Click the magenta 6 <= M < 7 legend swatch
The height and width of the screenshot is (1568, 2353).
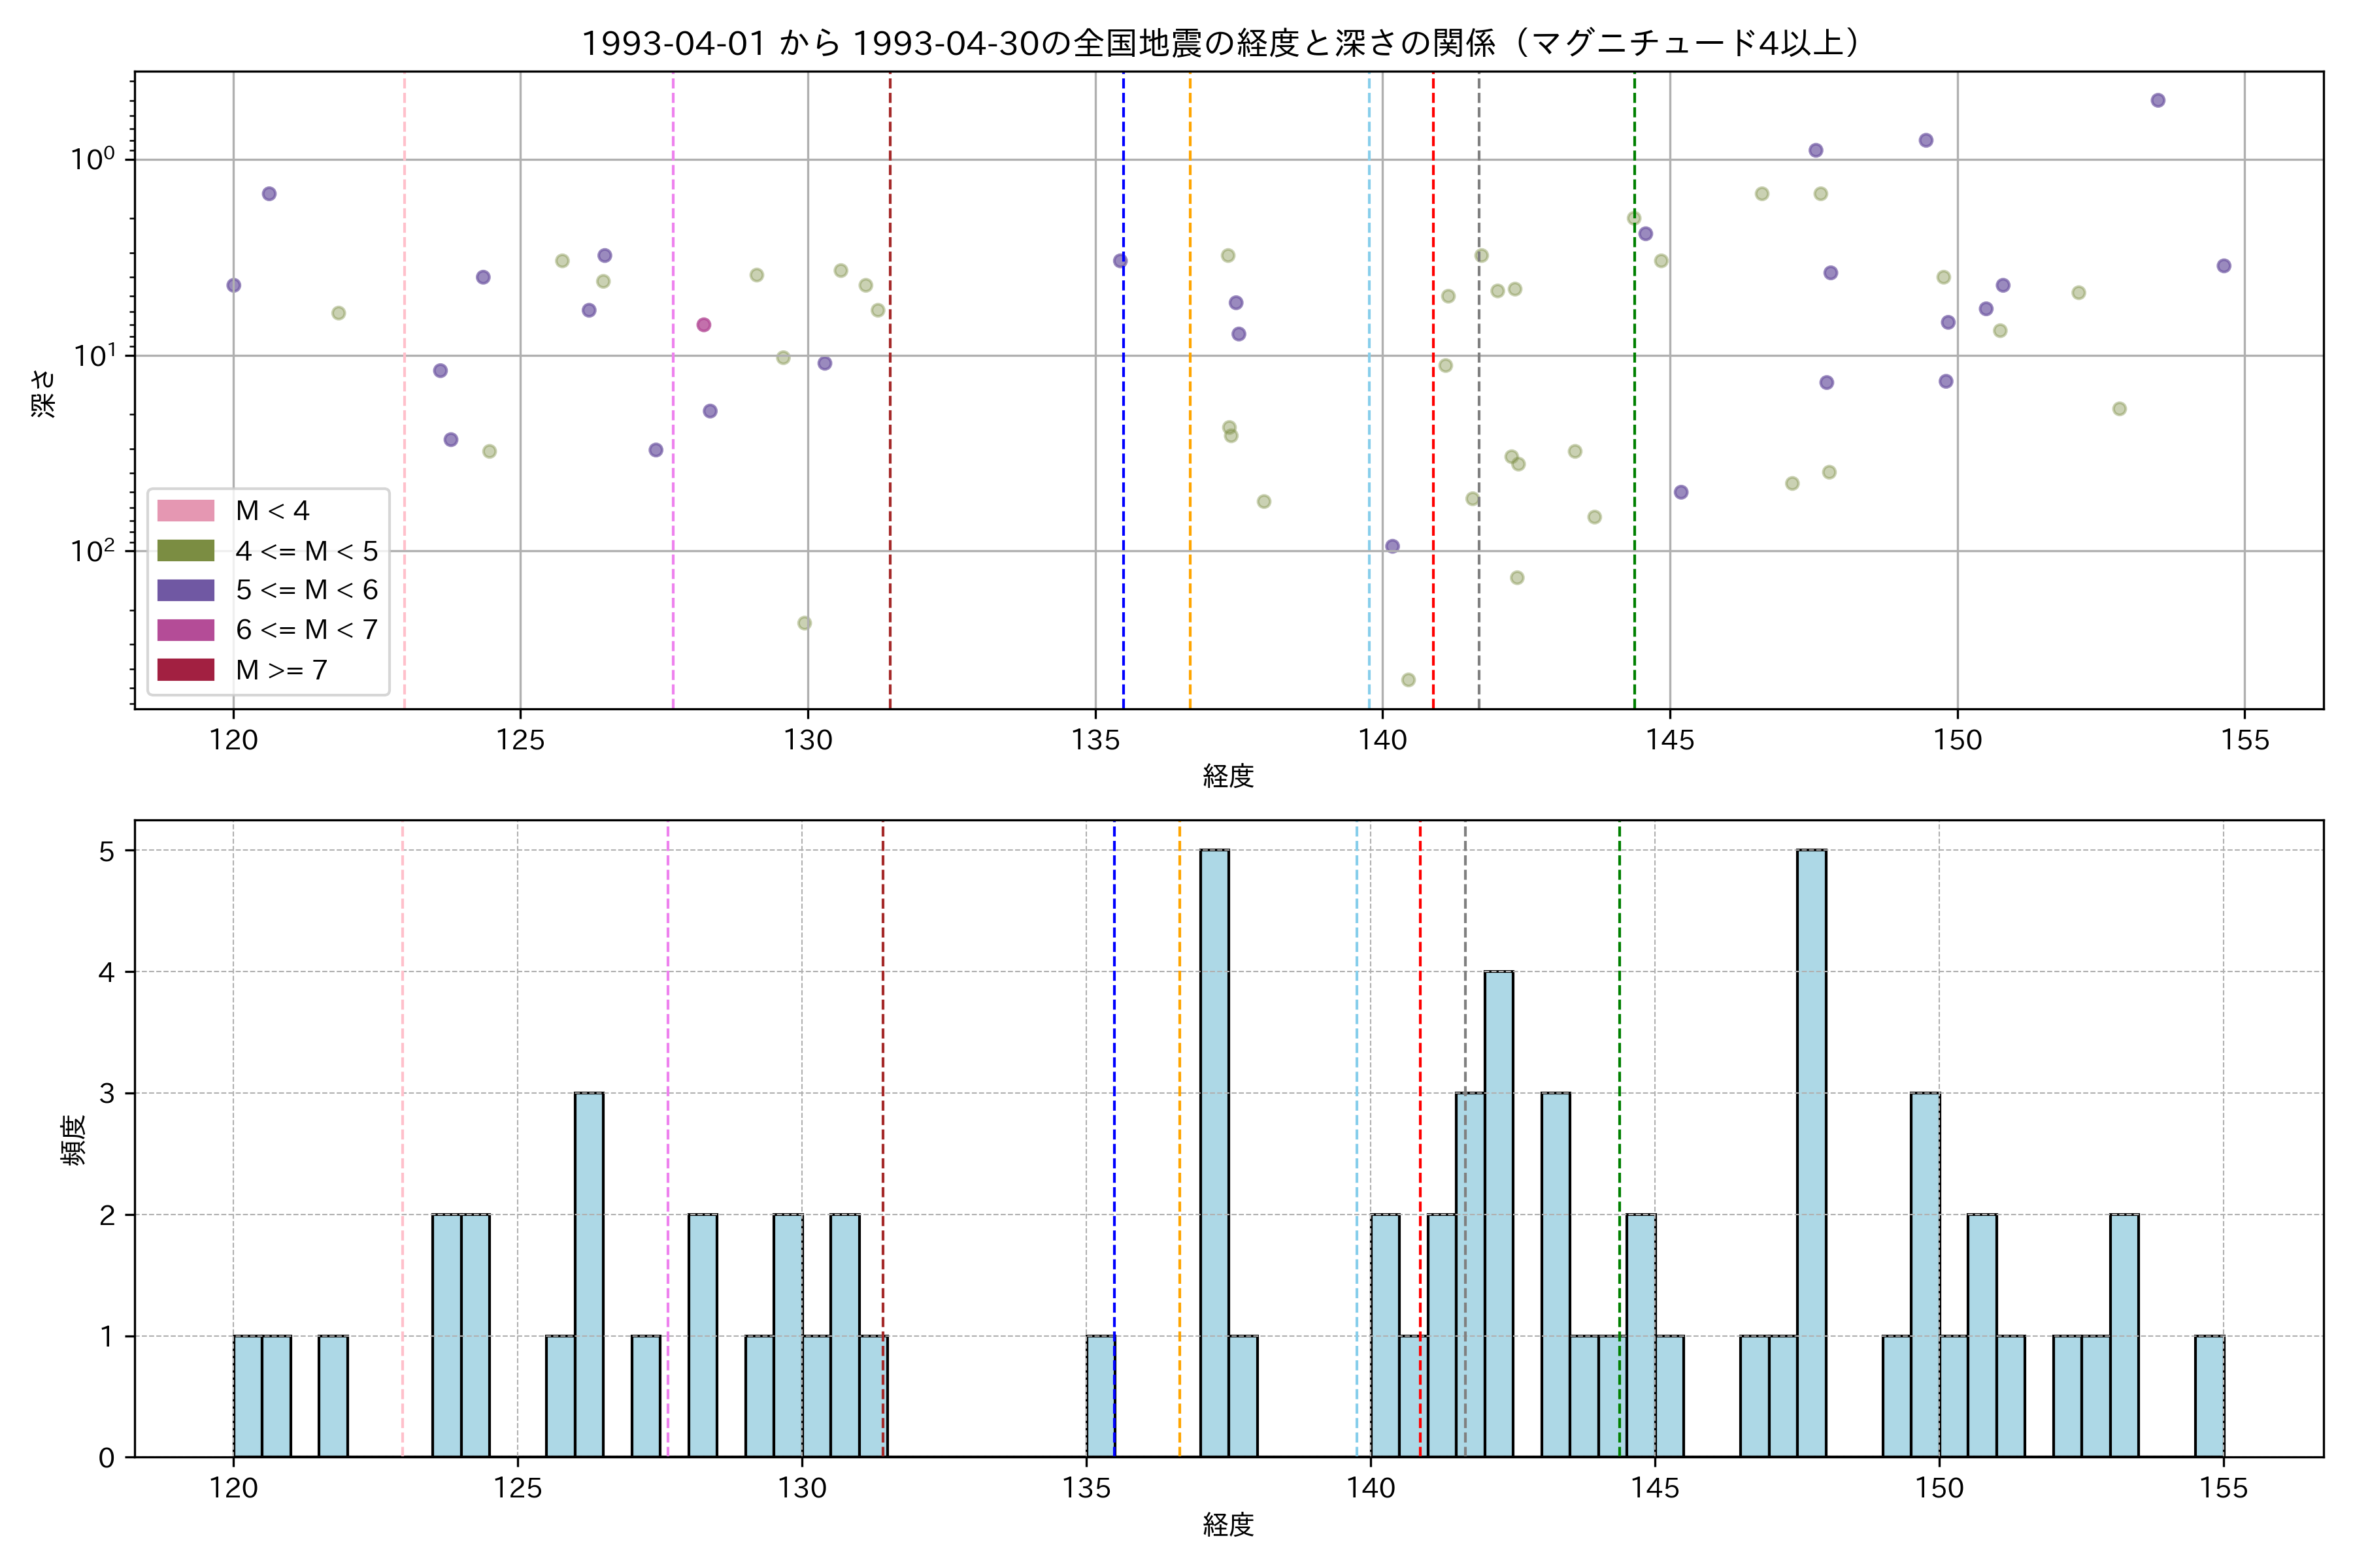click(185, 630)
